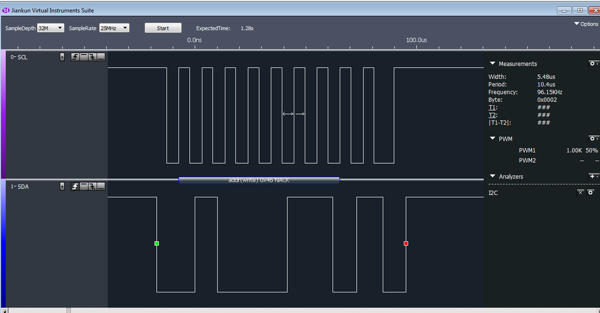
Task: Collapse the Analyzers section
Action: pos(492,176)
